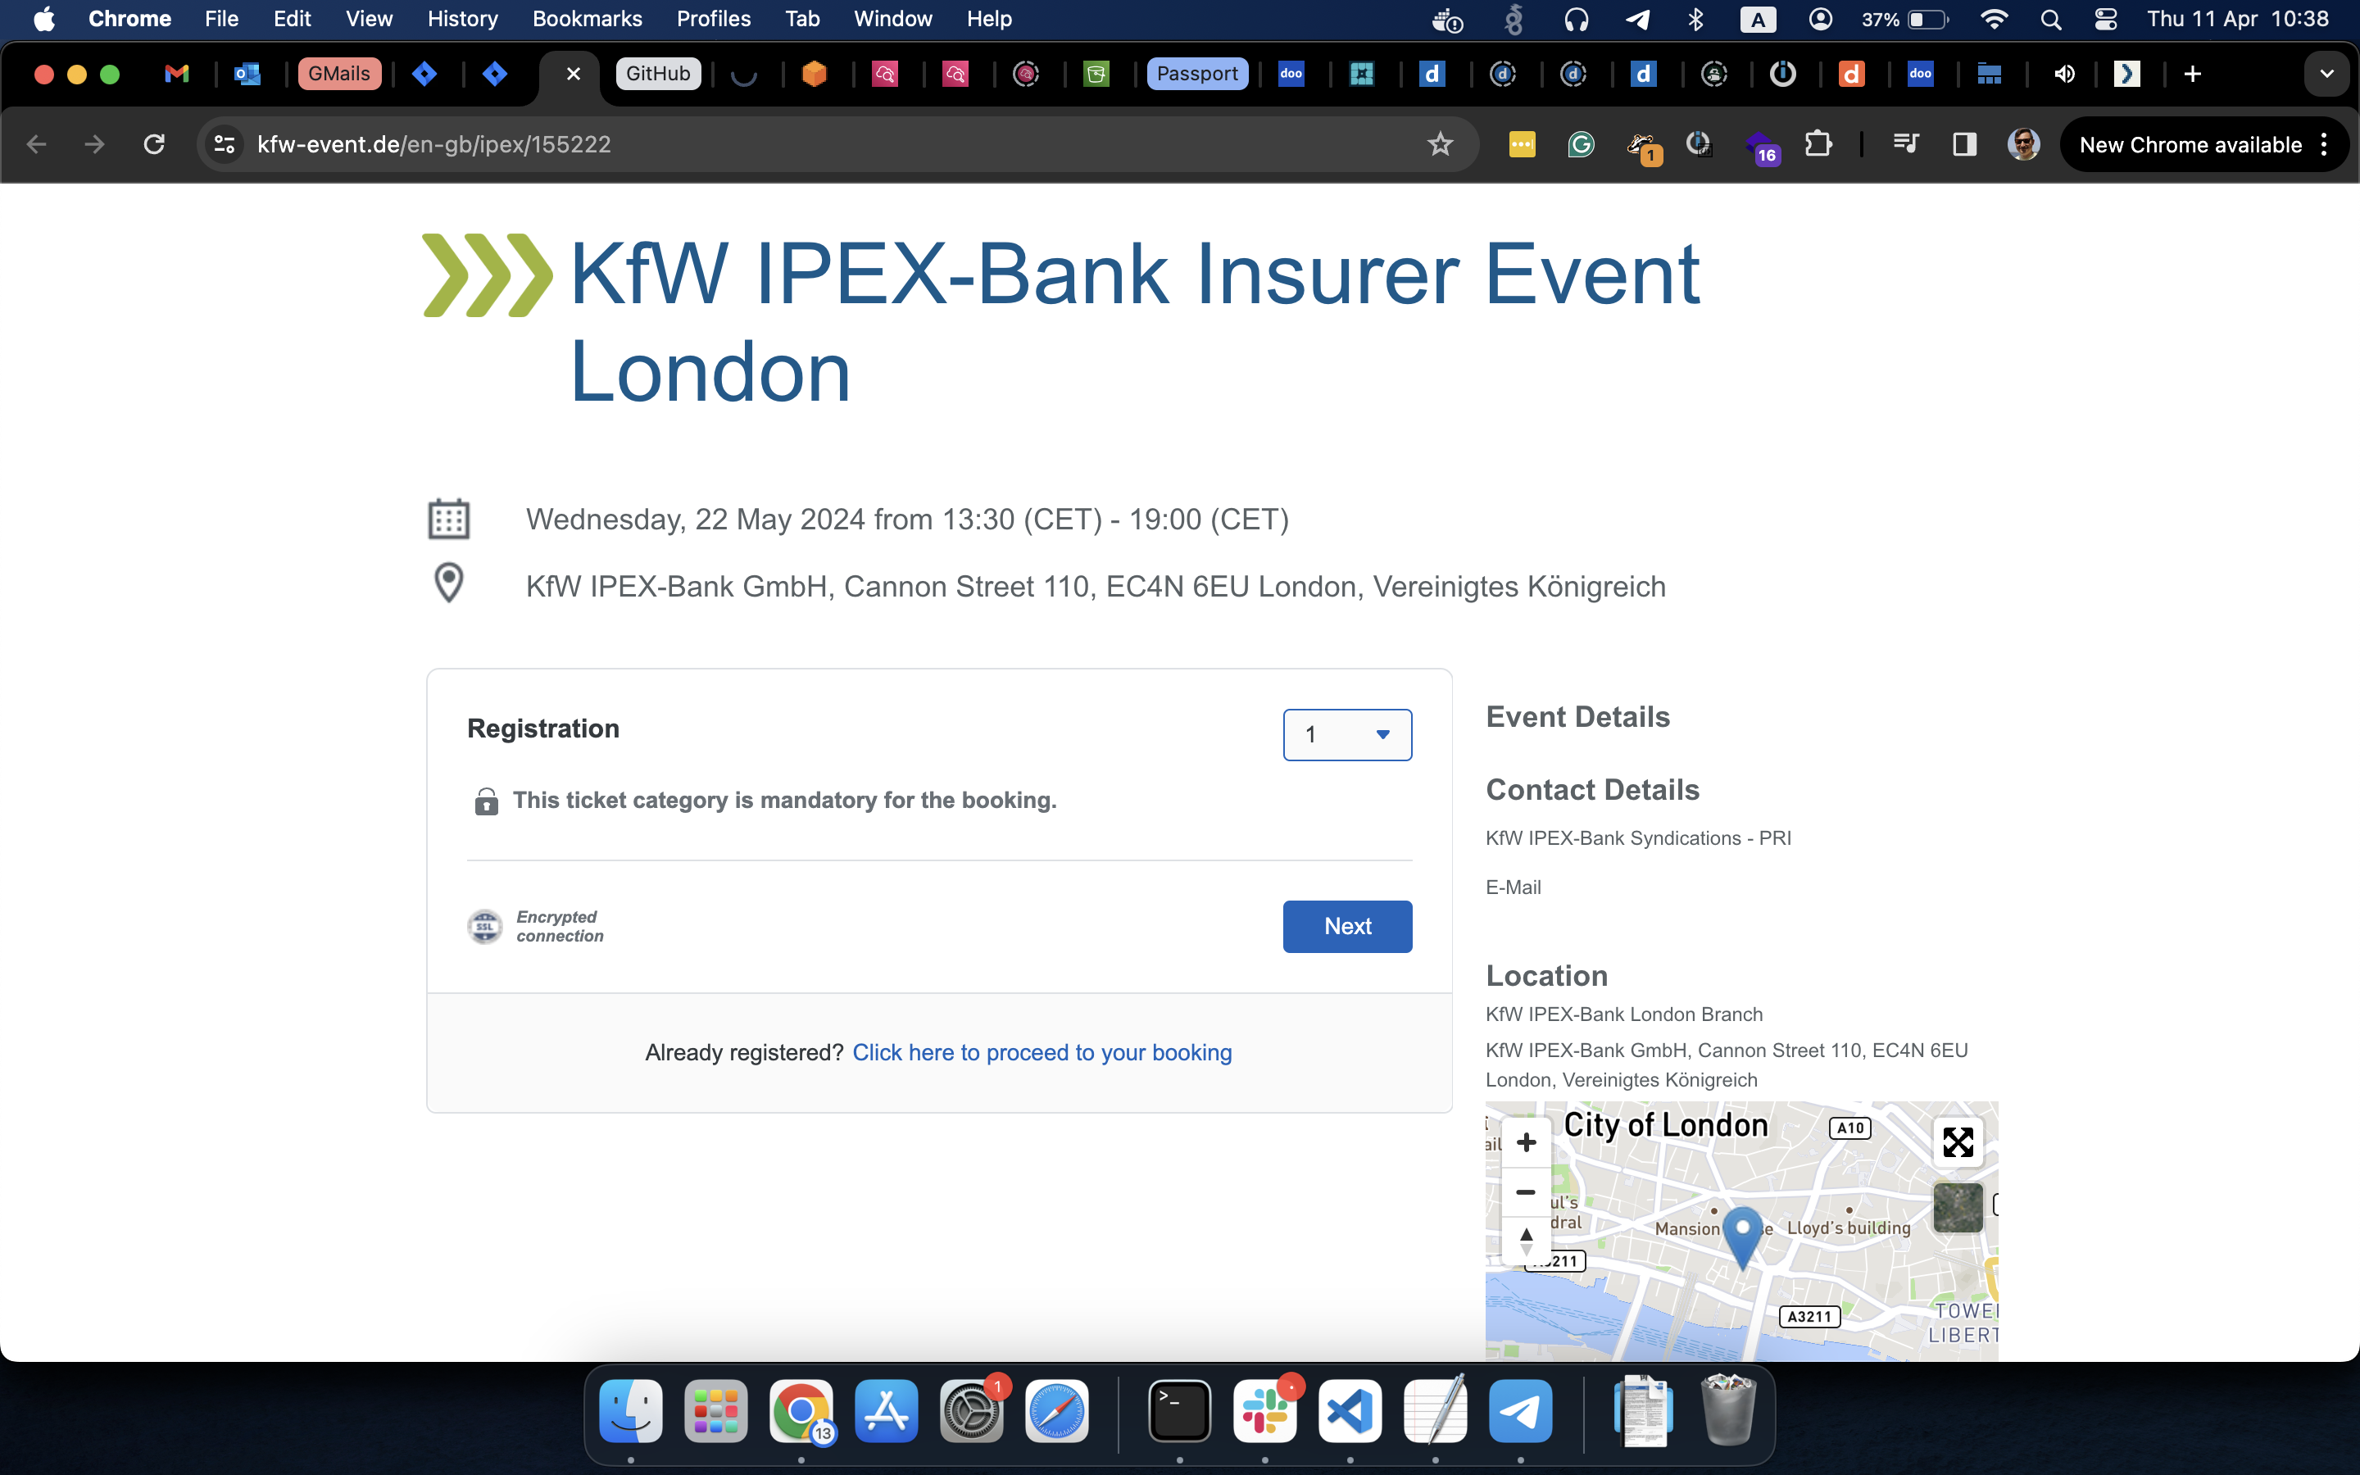Open the Window menu
The height and width of the screenshot is (1475, 2360).
click(892, 19)
